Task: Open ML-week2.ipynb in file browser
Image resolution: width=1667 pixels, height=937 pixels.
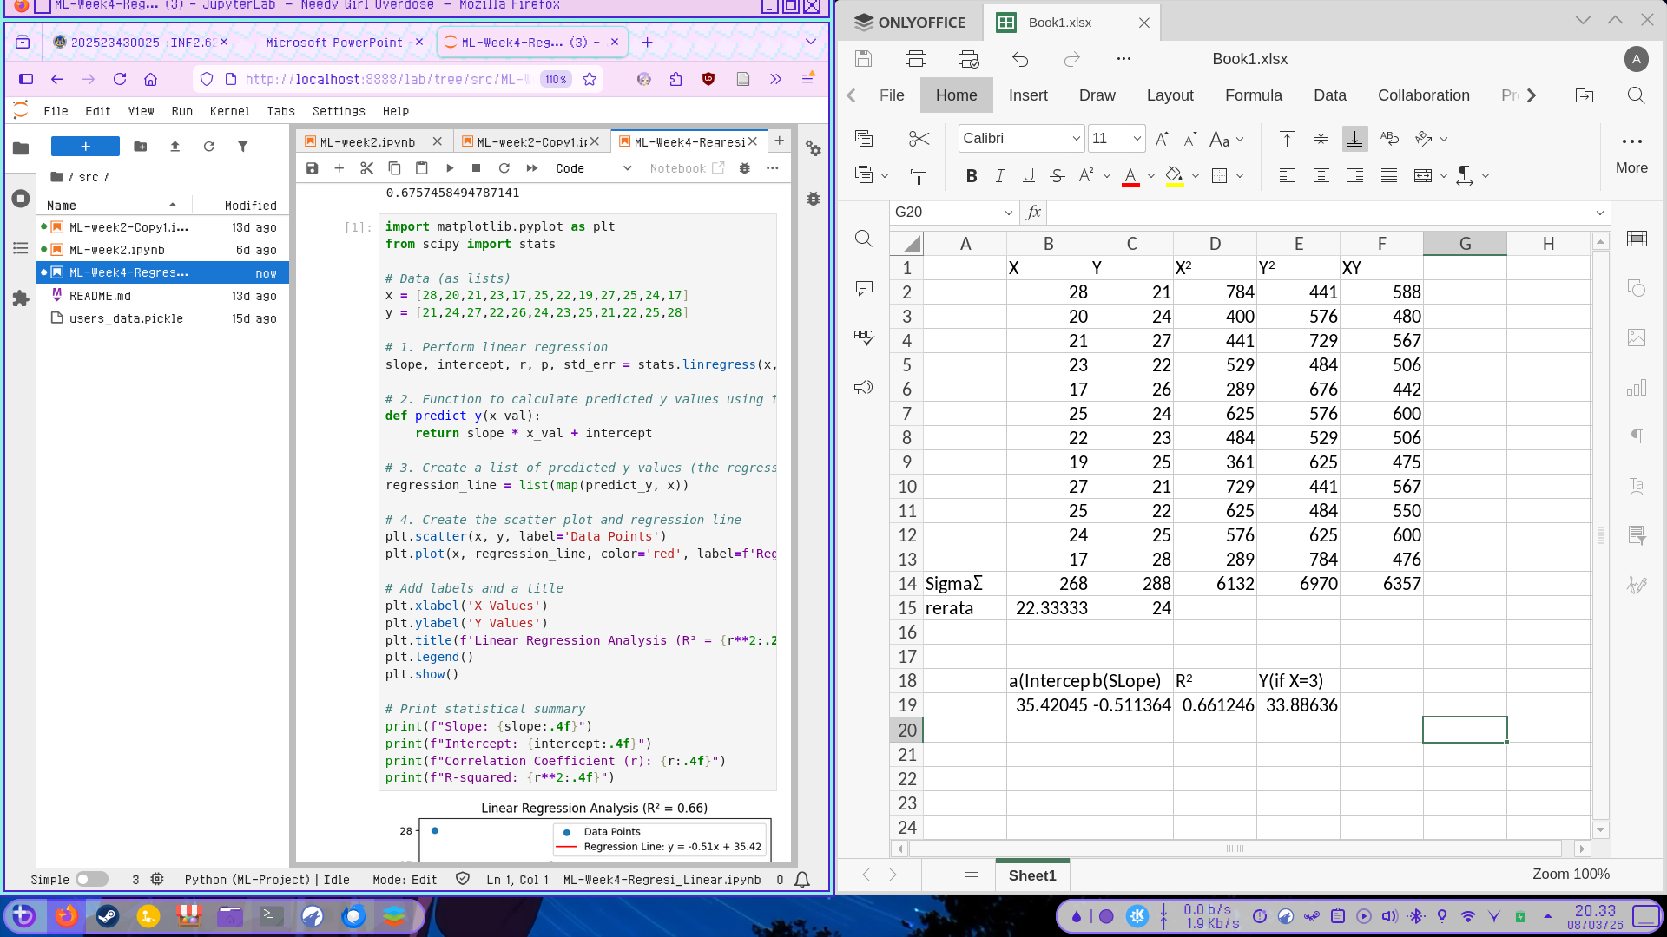Action: coord(117,250)
